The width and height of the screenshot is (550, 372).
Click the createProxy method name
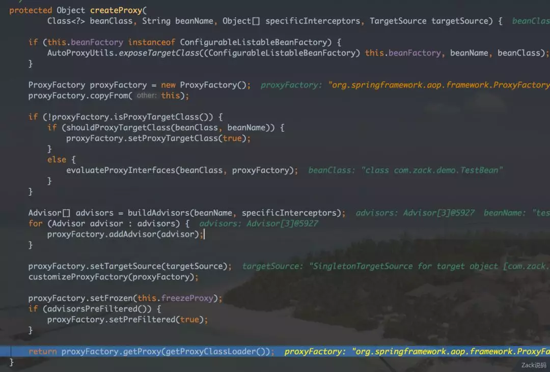click(116, 10)
